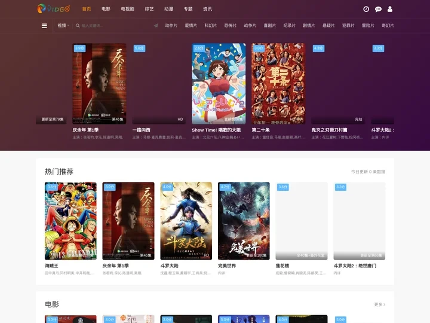The image size is (430, 323).
Task: Open the 完美世界 poster in 热门推荐
Action: click(244, 221)
